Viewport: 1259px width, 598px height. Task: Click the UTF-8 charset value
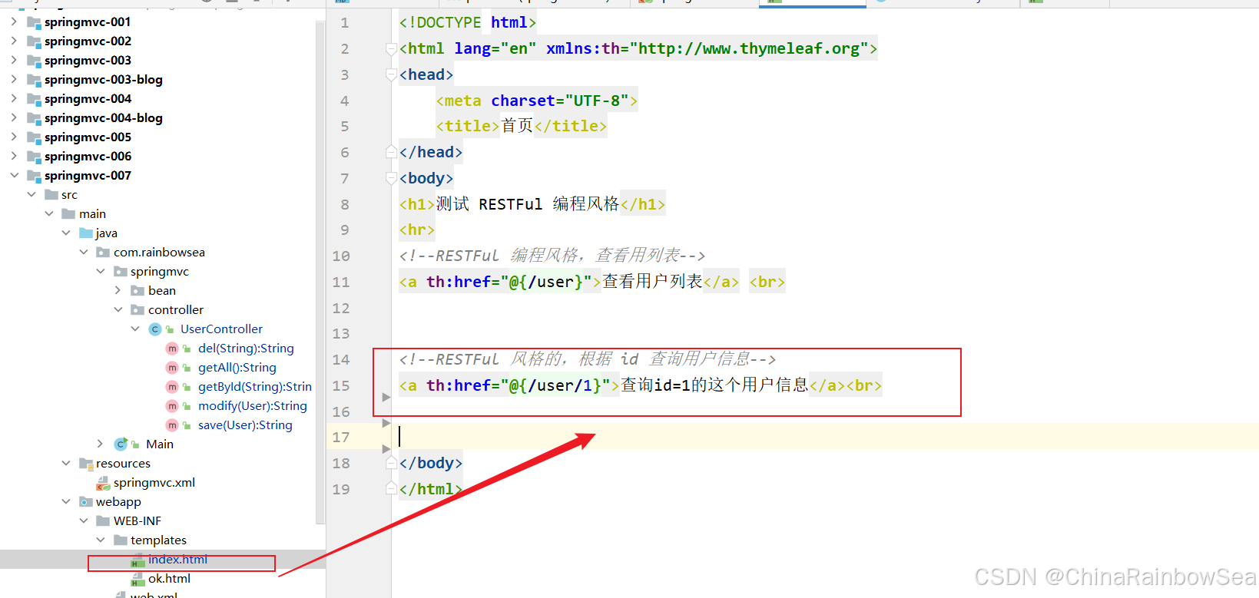[x=597, y=101]
